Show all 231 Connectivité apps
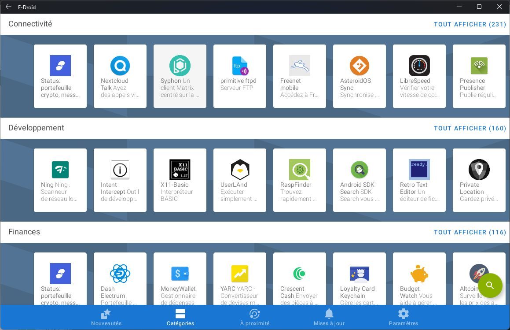The width and height of the screenshot is (510, 330). [470, 24]
